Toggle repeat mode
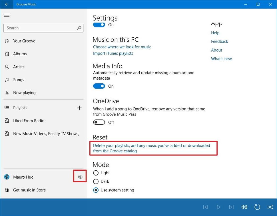The width and height of the screenshot is (277, 216). click(257, 207)
